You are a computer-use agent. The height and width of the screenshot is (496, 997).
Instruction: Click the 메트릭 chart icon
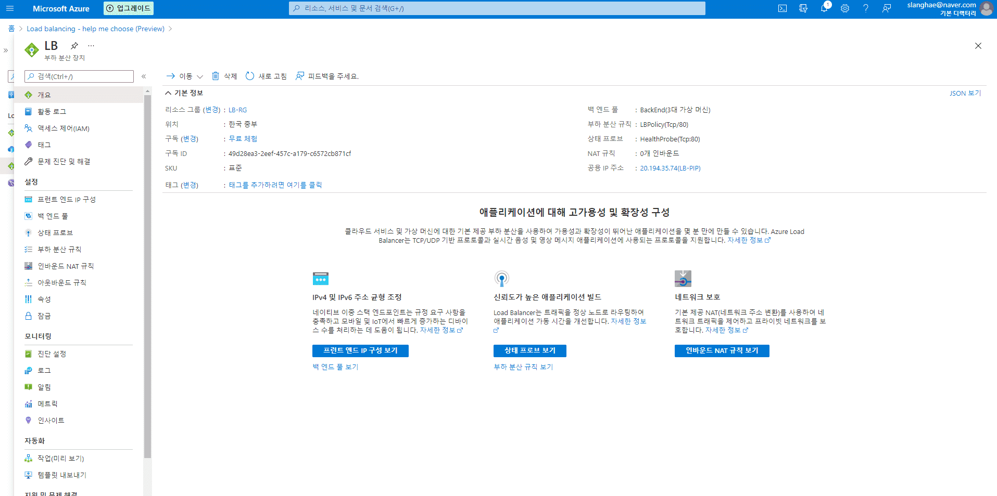(29, 403)
